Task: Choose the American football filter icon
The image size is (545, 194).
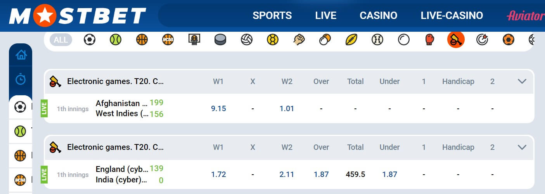Action: (351, 39)
